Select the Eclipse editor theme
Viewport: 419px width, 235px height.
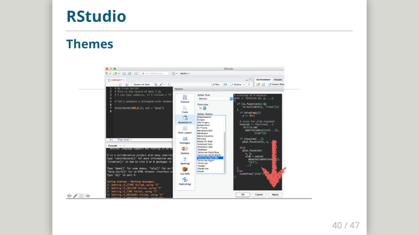coord(201,120)
